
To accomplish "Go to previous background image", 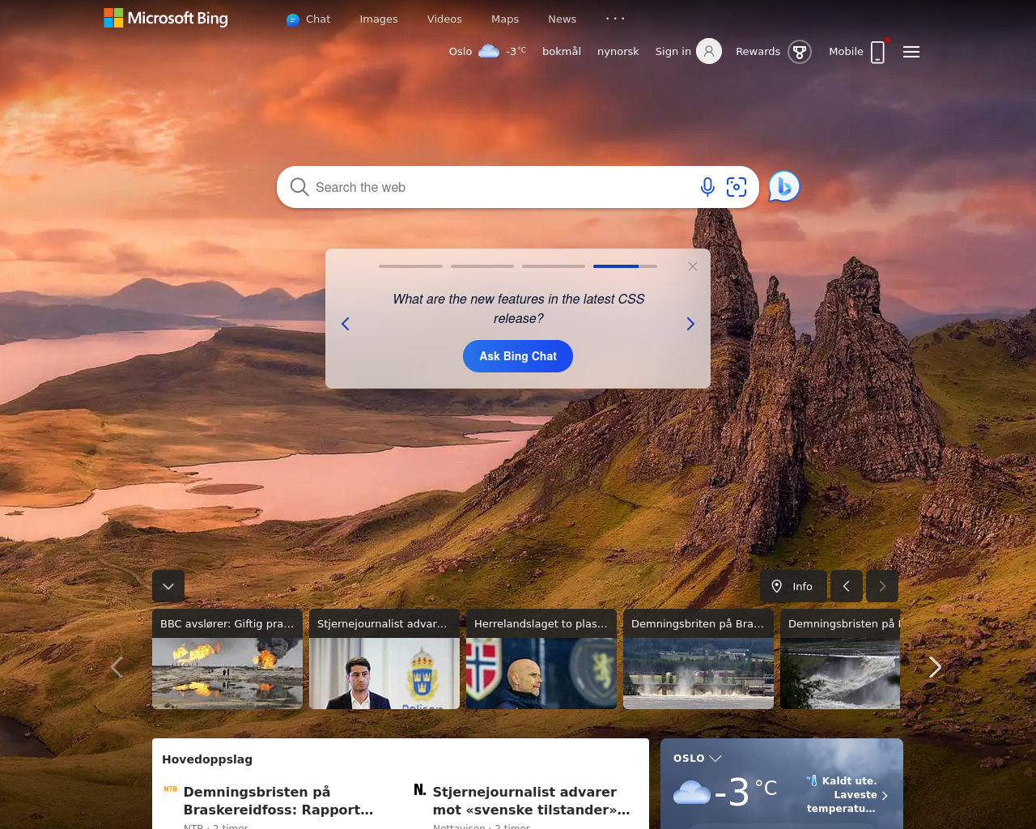I will (847, 586).
